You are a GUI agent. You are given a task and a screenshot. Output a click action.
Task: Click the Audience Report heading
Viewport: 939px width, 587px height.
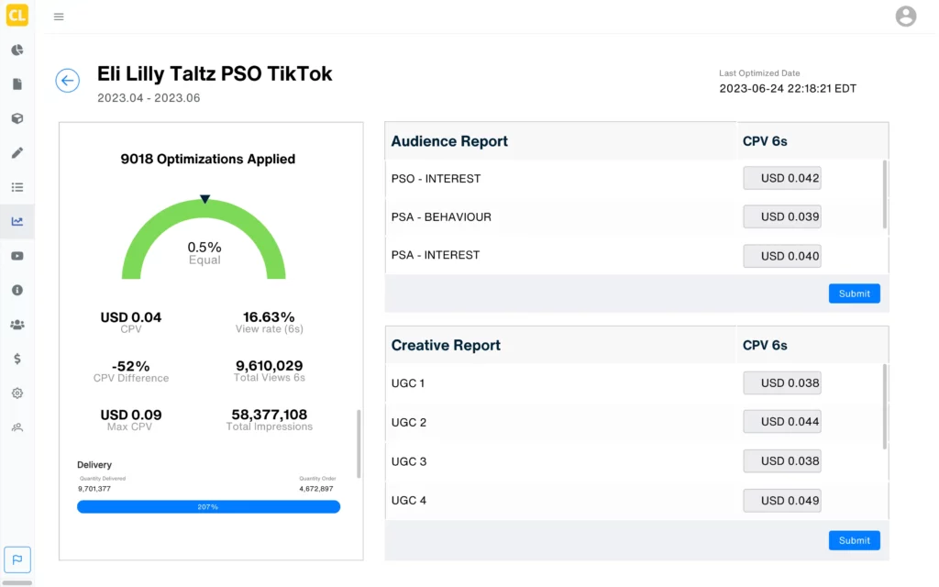click(449, 141)
